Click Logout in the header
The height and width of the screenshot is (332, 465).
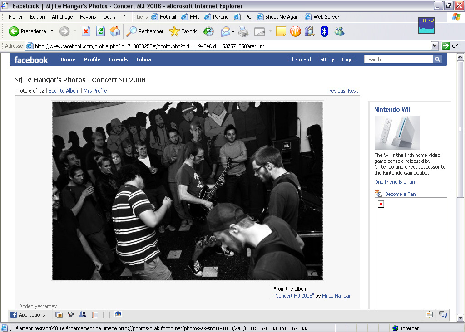click(349, 59)
